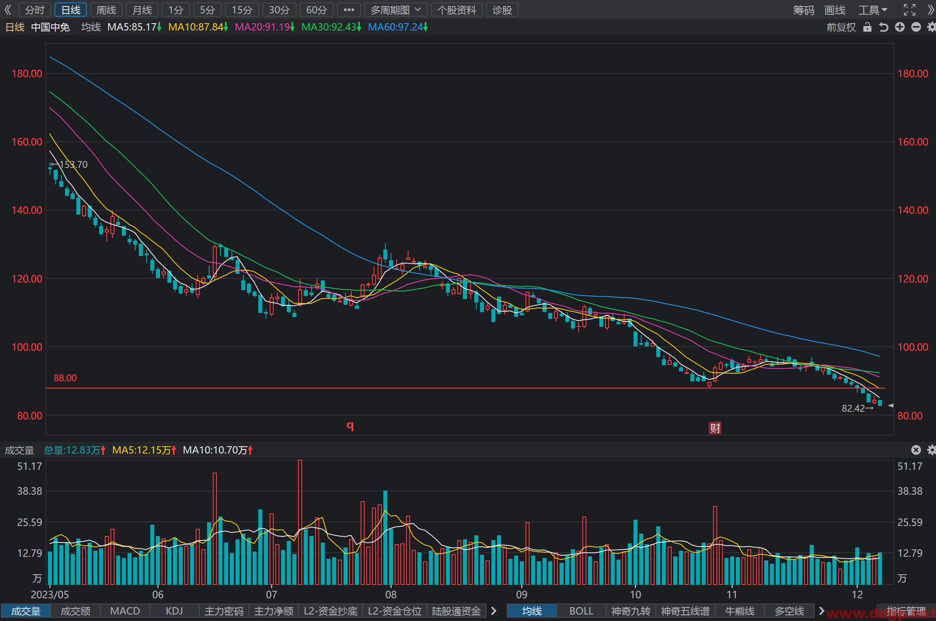Open volume panel settings gear icon
This screenshot has height=621, width=936.
coord(932,450)
